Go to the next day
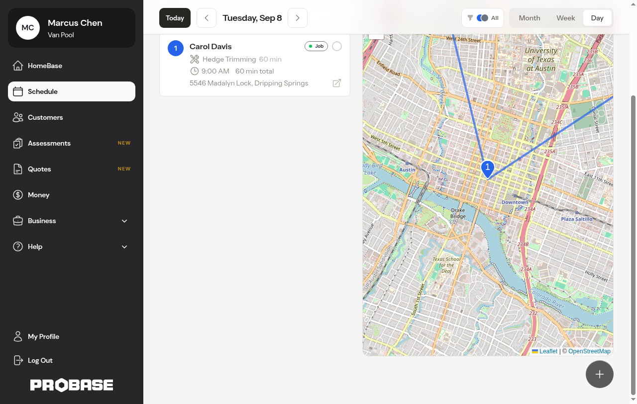 (x=298, y=18)
